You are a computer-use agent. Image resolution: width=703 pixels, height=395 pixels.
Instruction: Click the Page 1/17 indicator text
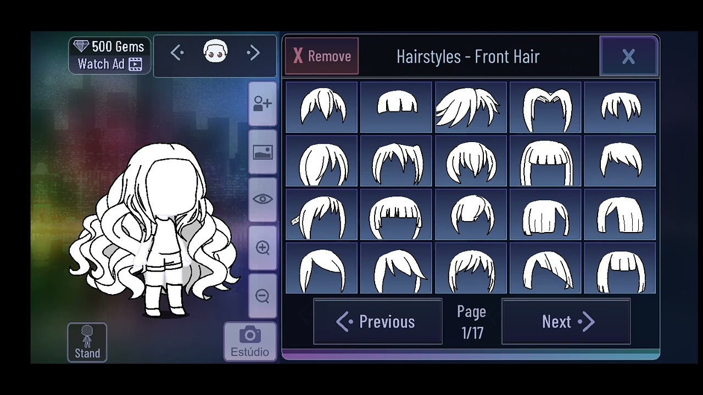tap(472, 322)
